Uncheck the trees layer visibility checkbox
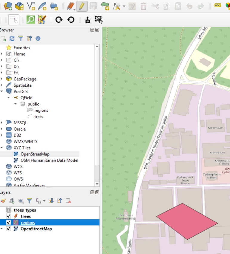The height and width of the screenshot is (254, 230). coord(8,216)
